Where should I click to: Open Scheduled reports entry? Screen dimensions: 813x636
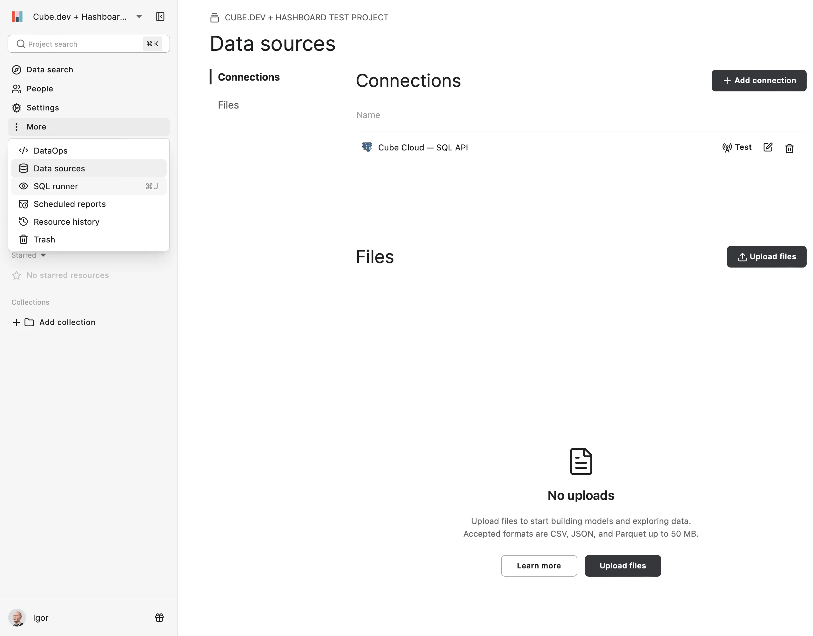click(69, 204)
